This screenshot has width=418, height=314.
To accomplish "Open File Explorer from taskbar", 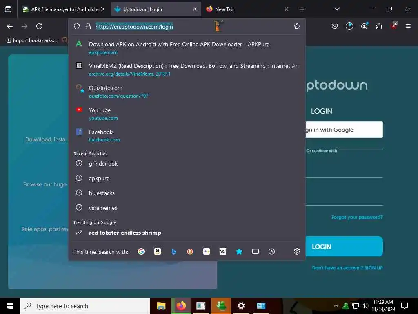I will tap(161, 306).
